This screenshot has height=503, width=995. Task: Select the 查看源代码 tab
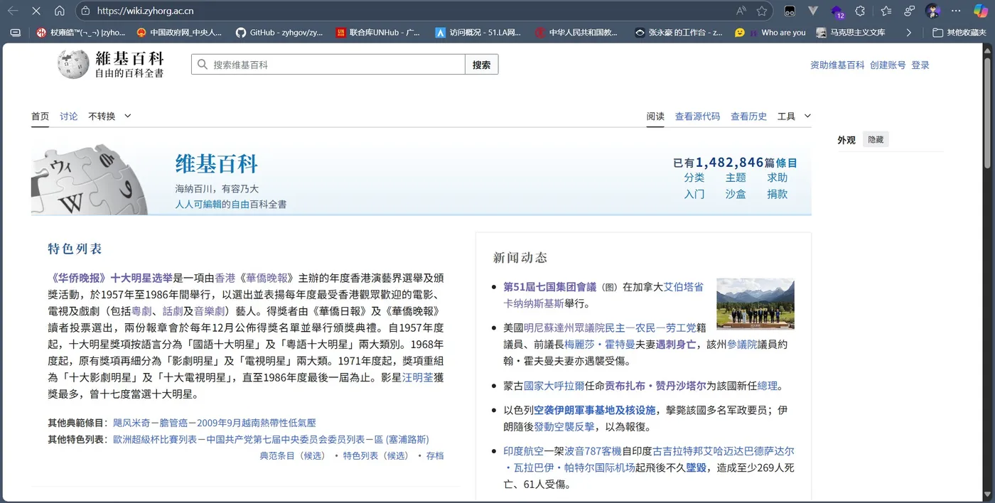(697, 116)
